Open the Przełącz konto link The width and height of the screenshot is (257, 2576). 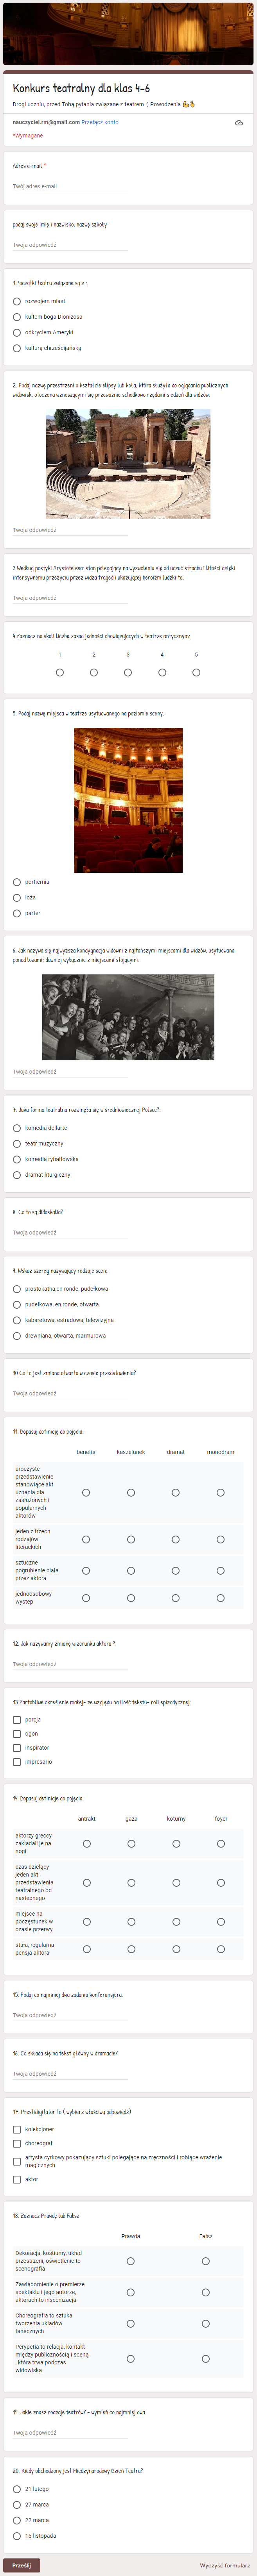[100, 122]
